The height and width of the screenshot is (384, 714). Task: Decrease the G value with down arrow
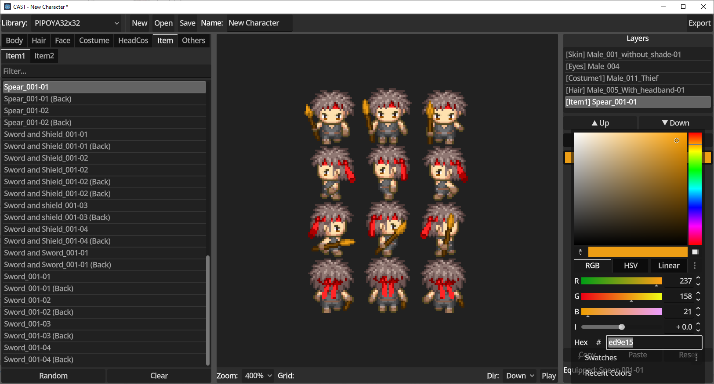tap(698, 299)
